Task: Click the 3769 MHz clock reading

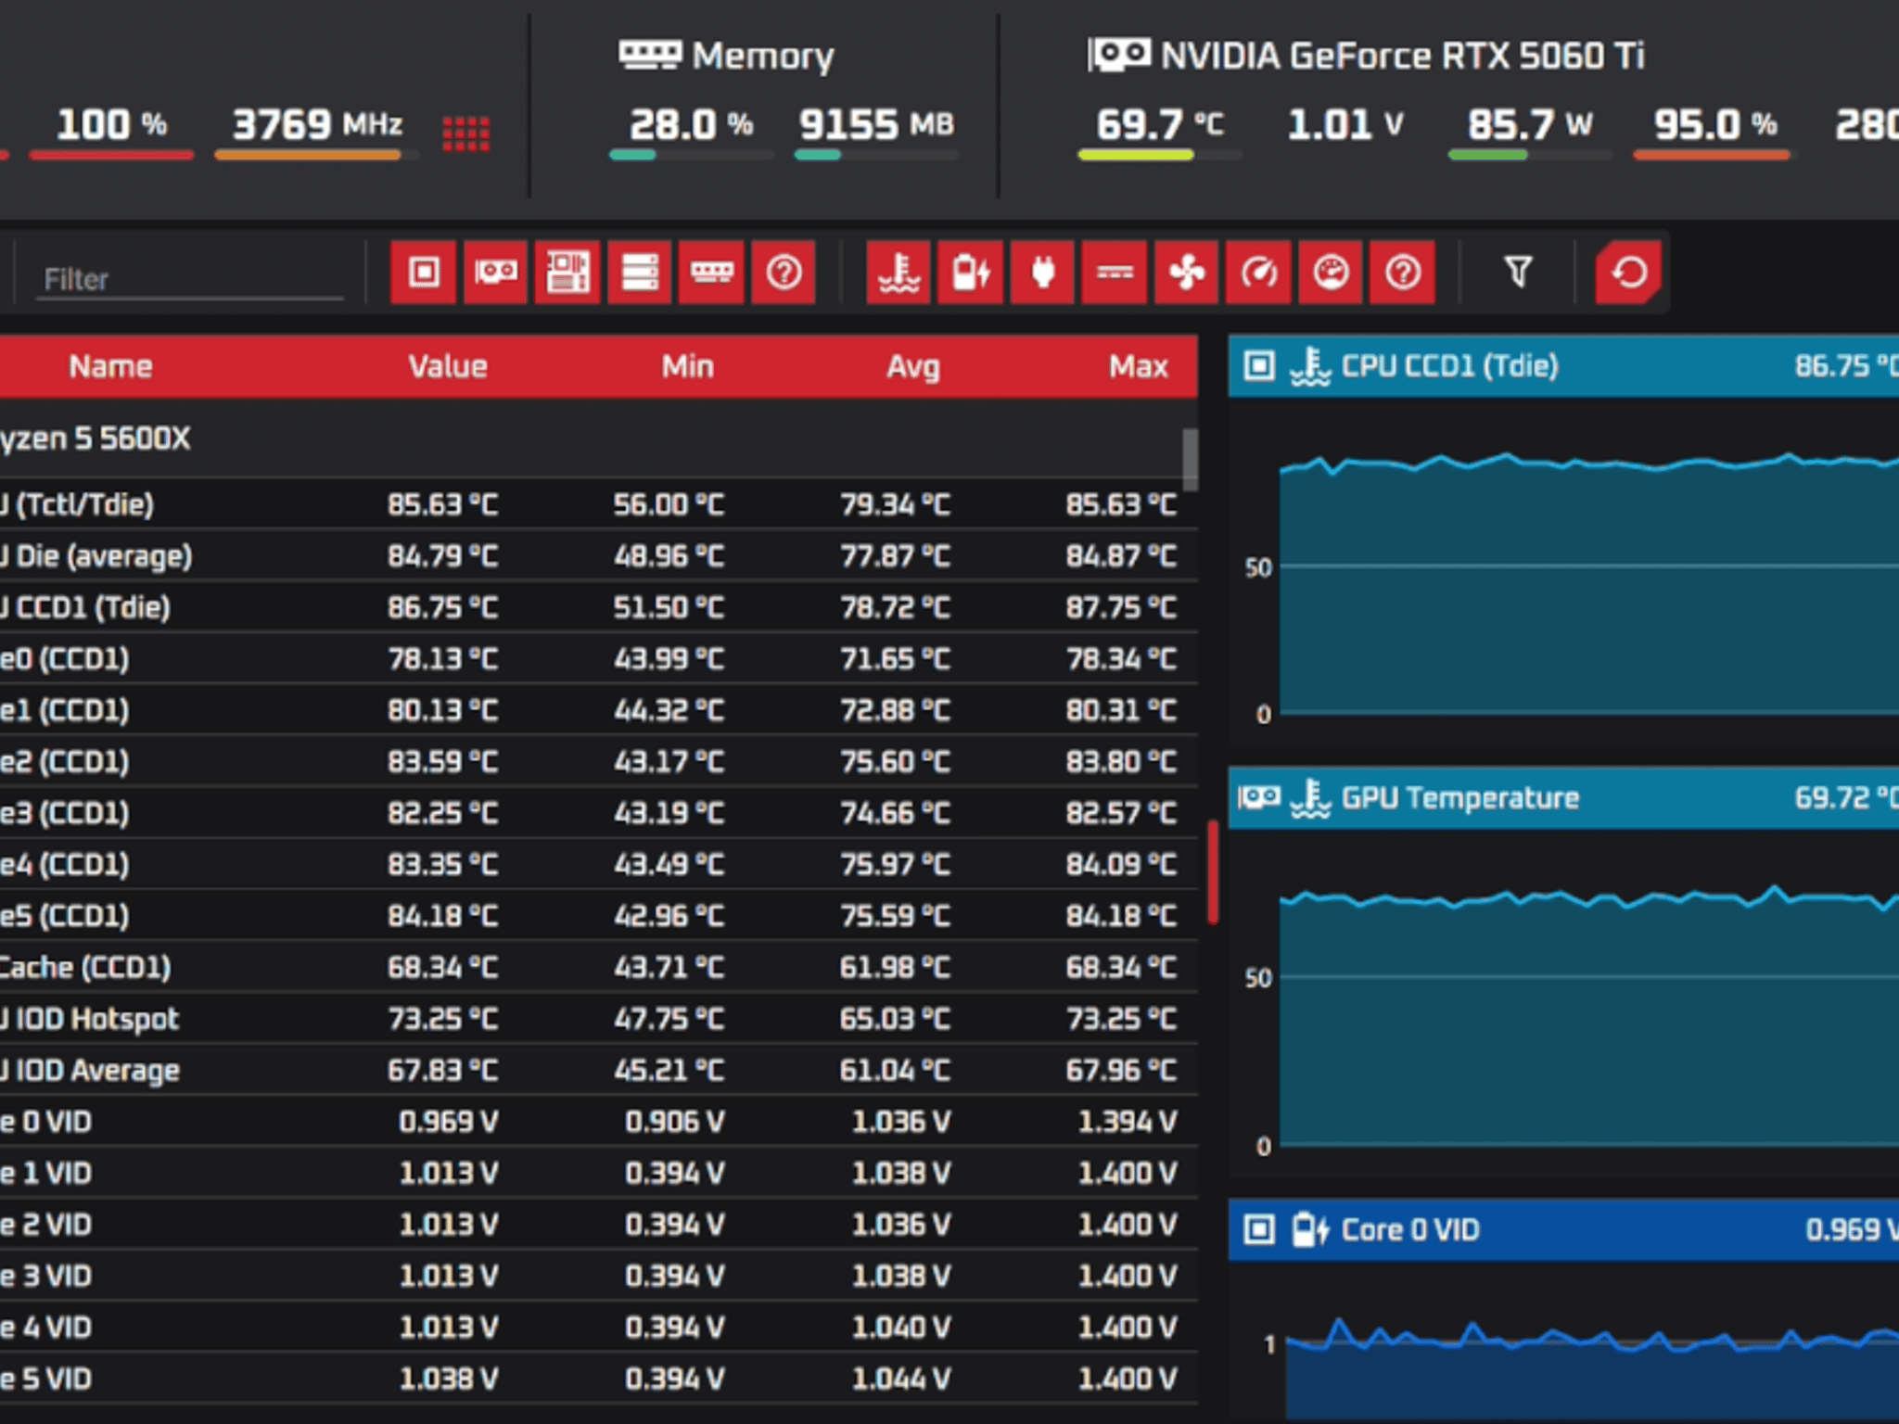Action: (x=317, y=124)
